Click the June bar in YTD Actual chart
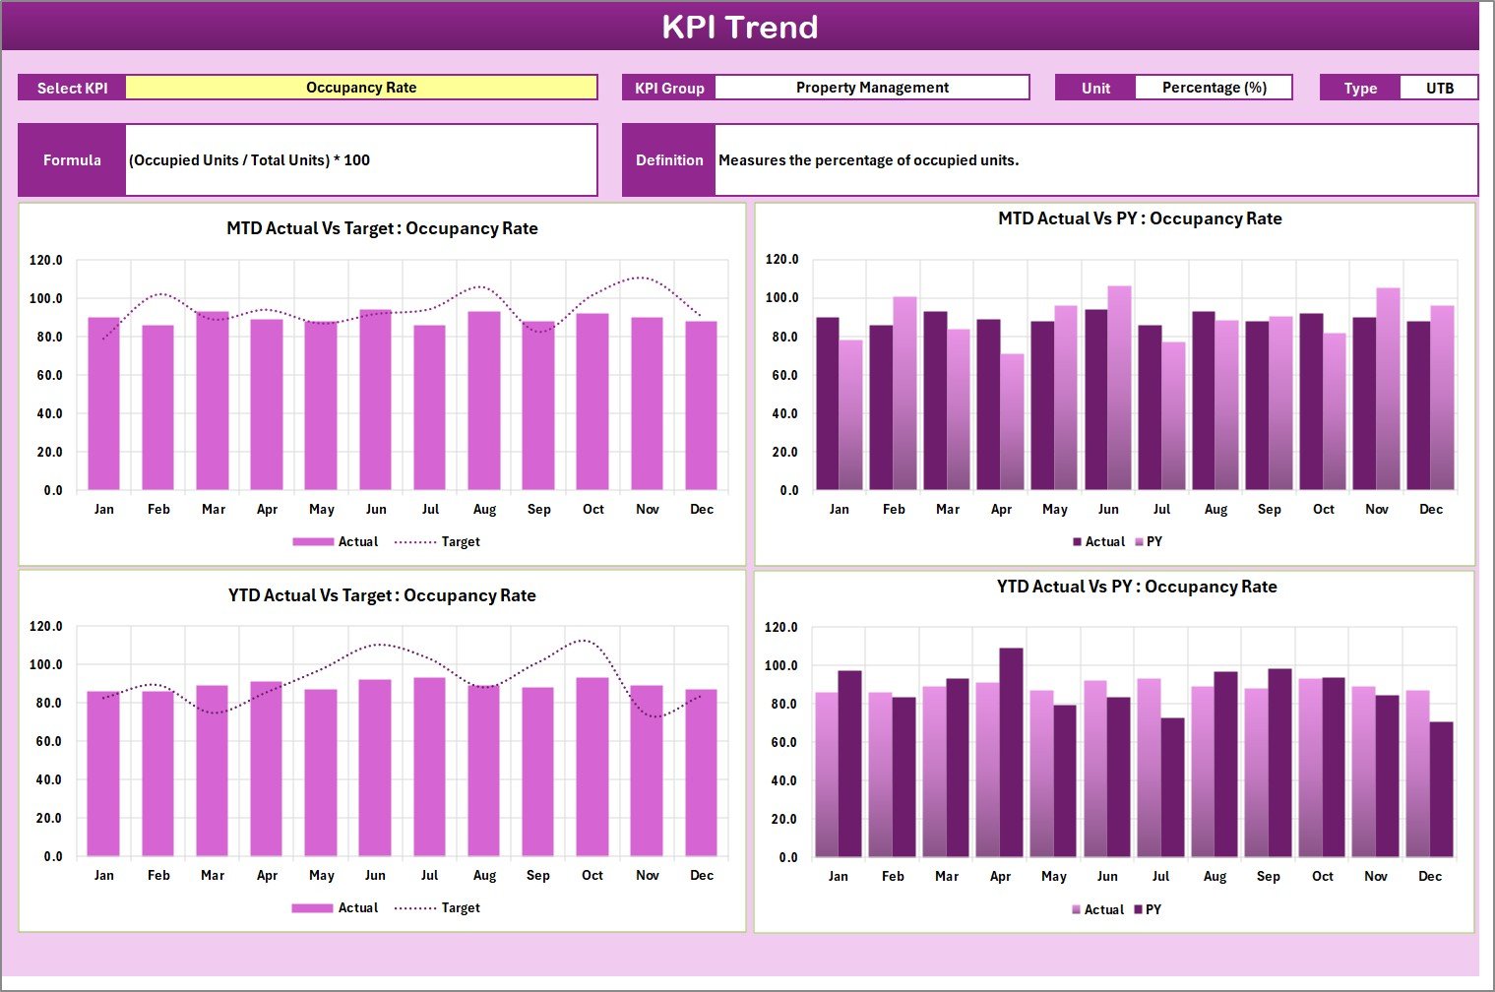This screenshot has height=992, width=1495. 375,768
